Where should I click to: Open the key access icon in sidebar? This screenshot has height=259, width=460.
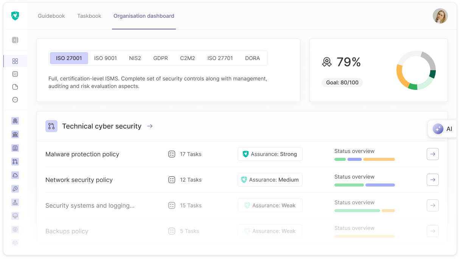(x=15, y=189)
